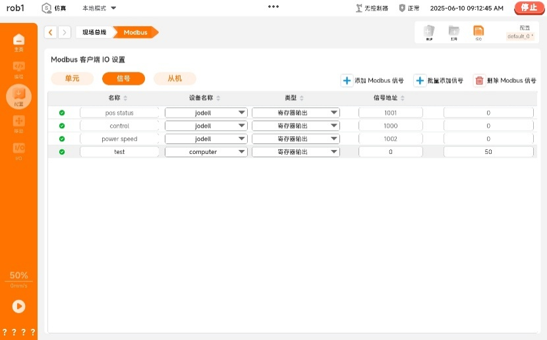This screenshot has width=547, height=340.
Task: Click the orange save configuration icon
Action: coord(478,32)
